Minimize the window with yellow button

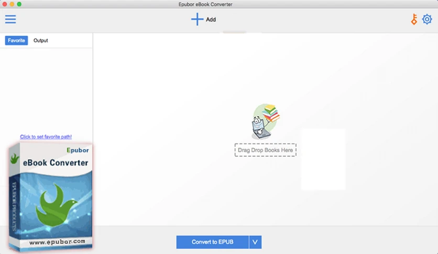coord(12,4)
